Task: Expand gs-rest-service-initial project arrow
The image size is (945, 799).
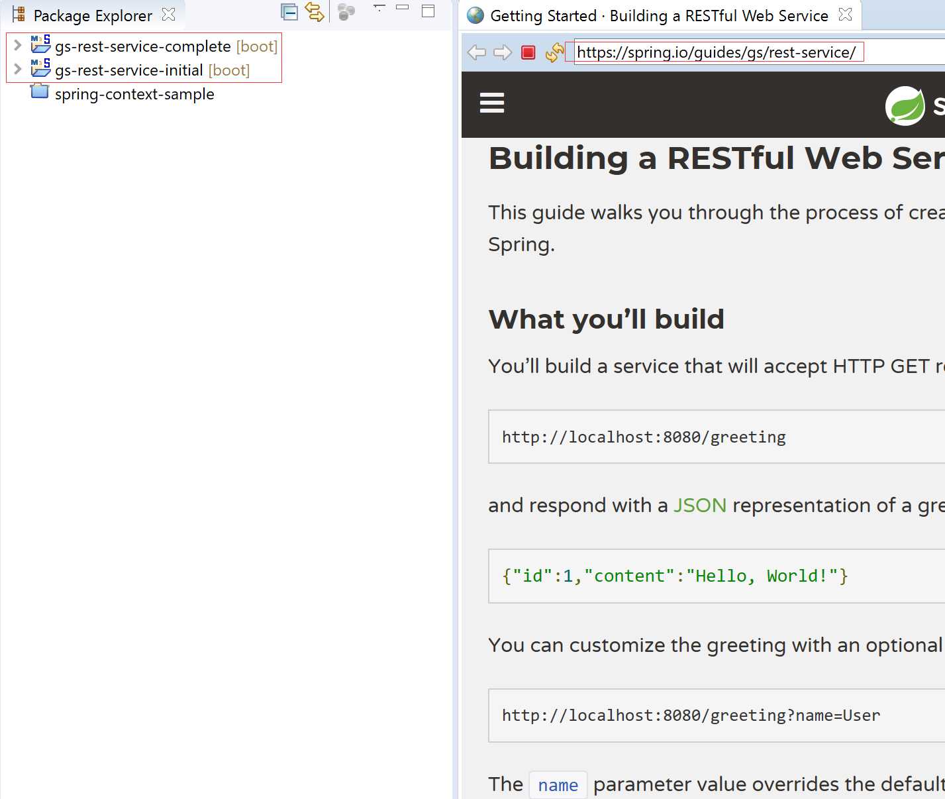Action: point(18,69)
